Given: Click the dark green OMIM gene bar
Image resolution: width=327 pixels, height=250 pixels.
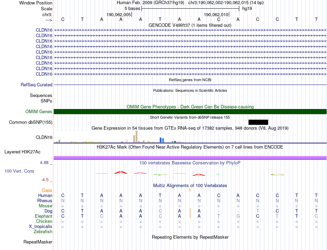Looking at the screenshot, I should 190,111.
